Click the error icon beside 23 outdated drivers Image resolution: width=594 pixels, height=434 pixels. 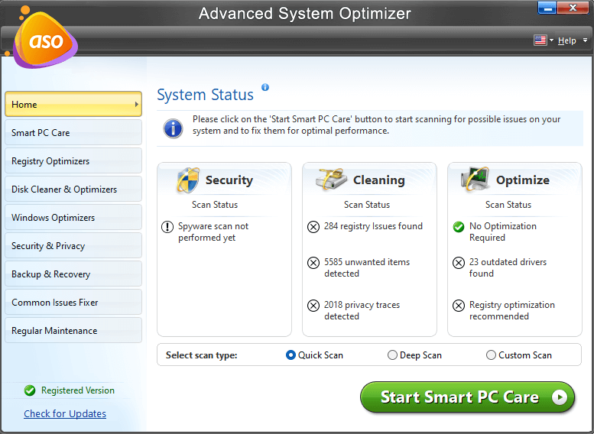tap(459, 262)
